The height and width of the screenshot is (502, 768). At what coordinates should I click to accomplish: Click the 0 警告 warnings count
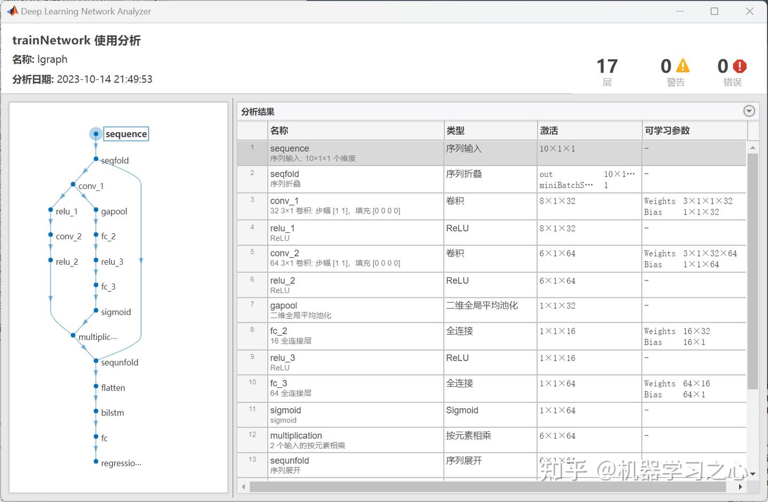coord(675,72)
